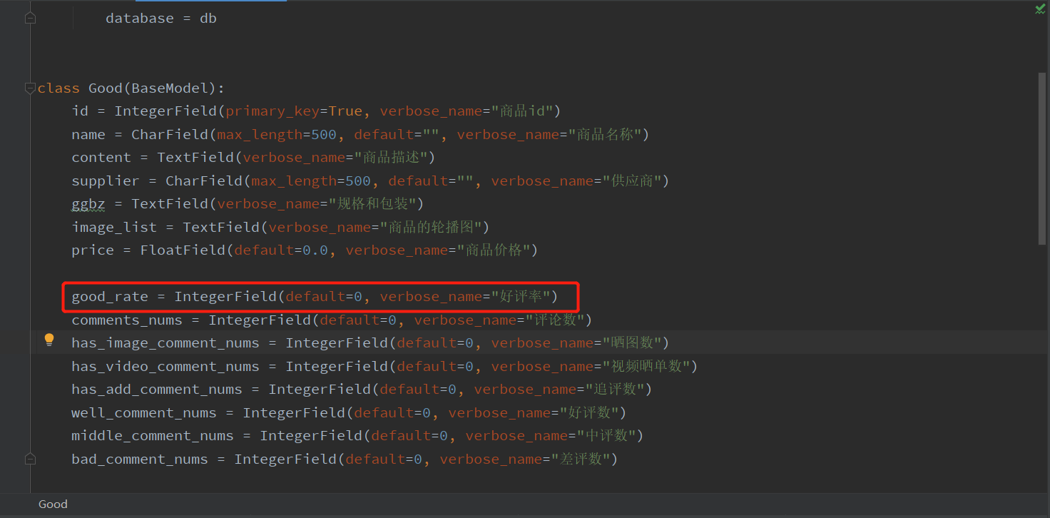The width and height of the screenshot is (1050, 518).
Task: Click the 'has_video_comment_nums' variable
Action: [165, 366]
